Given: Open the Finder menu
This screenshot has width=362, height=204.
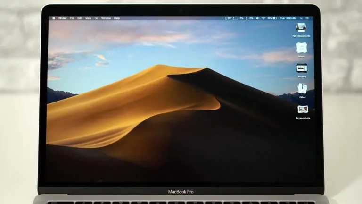Looking at the screenshot, I should 63,18.
